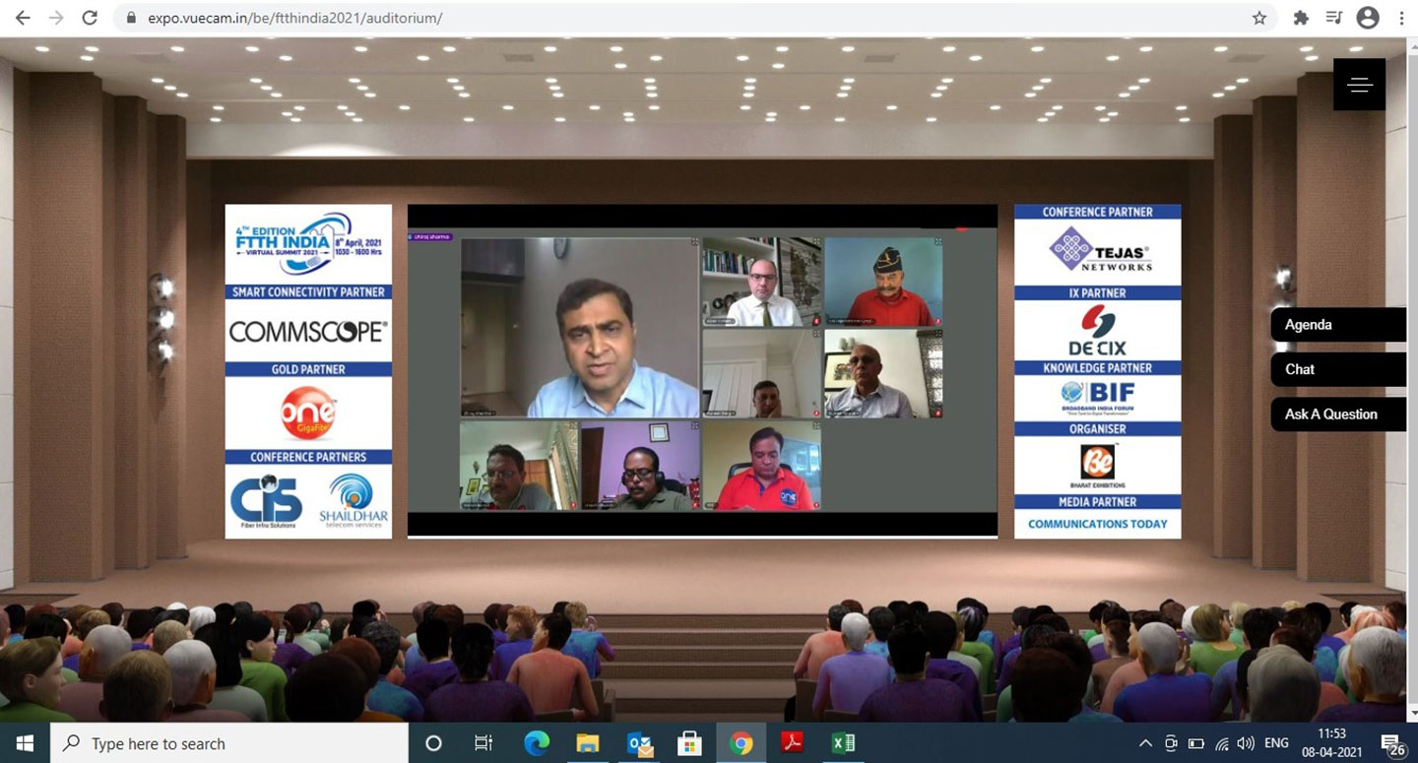Viewport: 1418px width, 763px height.
Task: Open Task View on the taskbar
Action: [483, 743]
